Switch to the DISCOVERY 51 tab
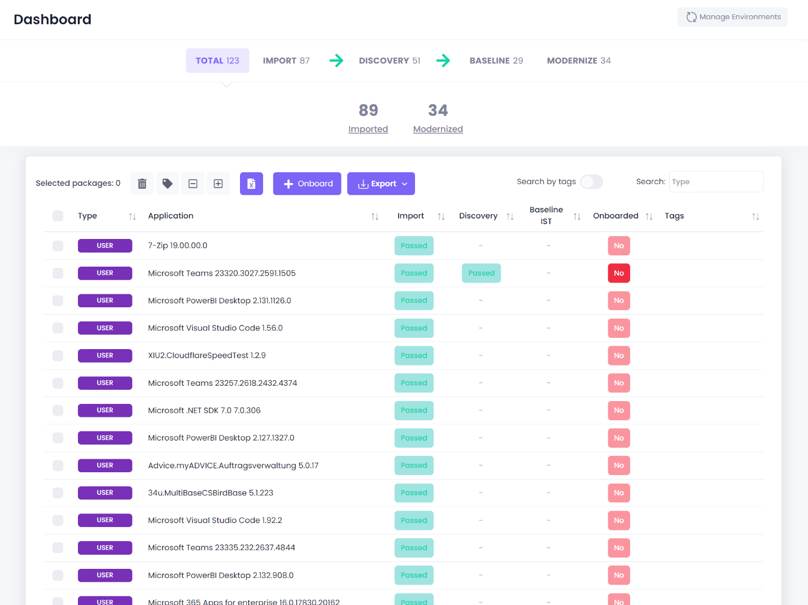This screenshot has height=605, width=808. point(390,60)
